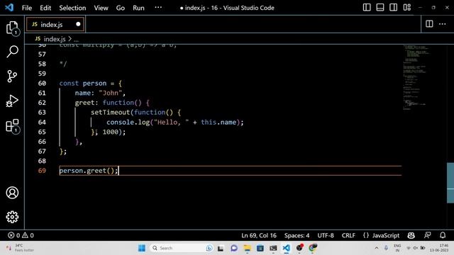Click Ln 69, Col 16 indicator
Screen dimensions: 454x255
[258, 235]
